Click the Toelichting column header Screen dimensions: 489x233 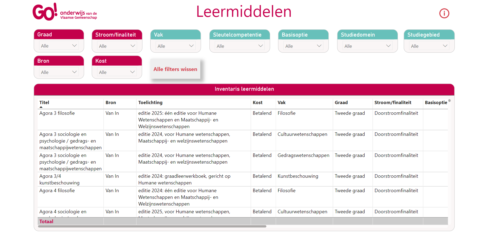click(x=150, y=102)
